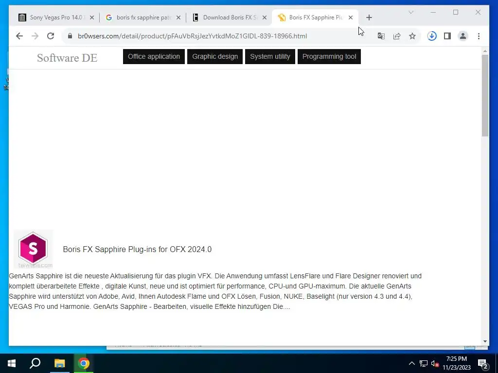498x373 pixels.
Task: Open File Explorer from the taskbar
Action: click(59, 363)
